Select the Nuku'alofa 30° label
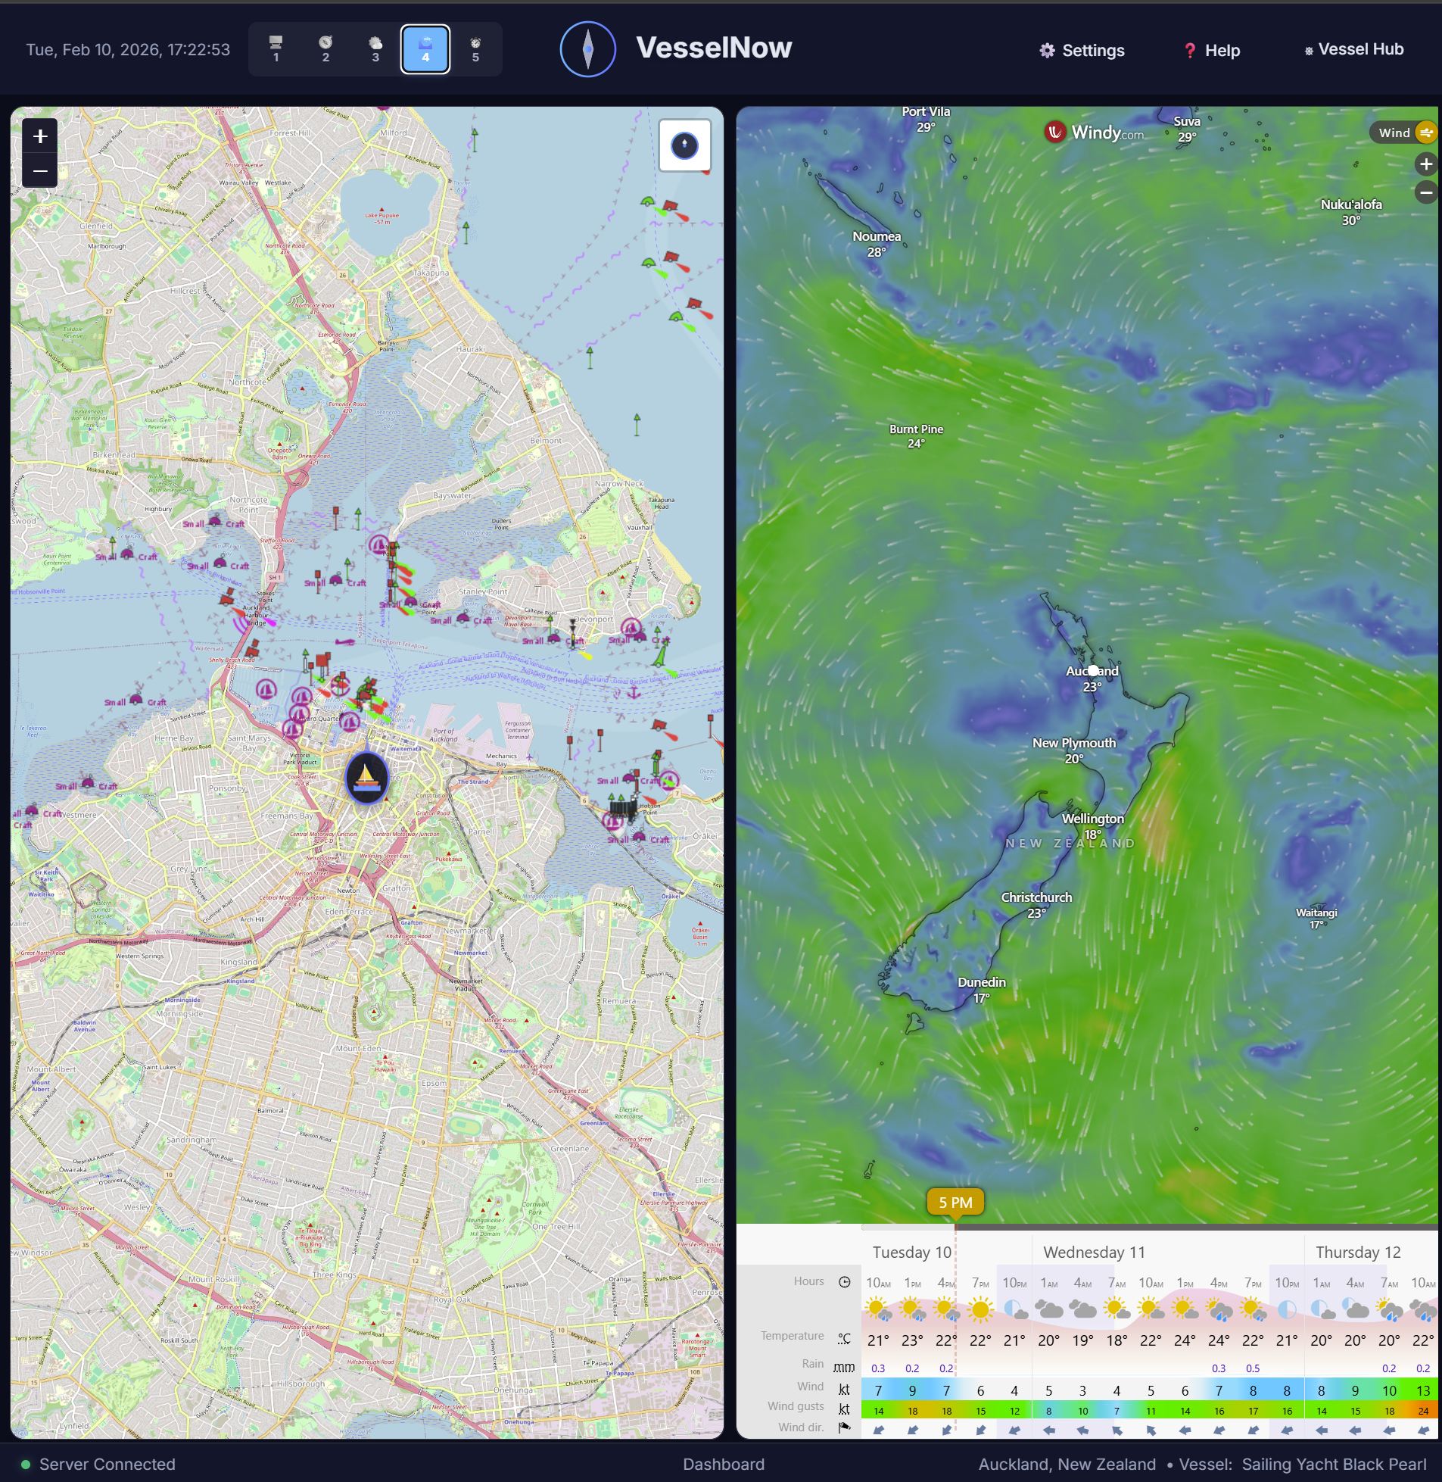The height and width of the screenshot is (1482, 1442). pyautogui.click(x=1351, y=212)
